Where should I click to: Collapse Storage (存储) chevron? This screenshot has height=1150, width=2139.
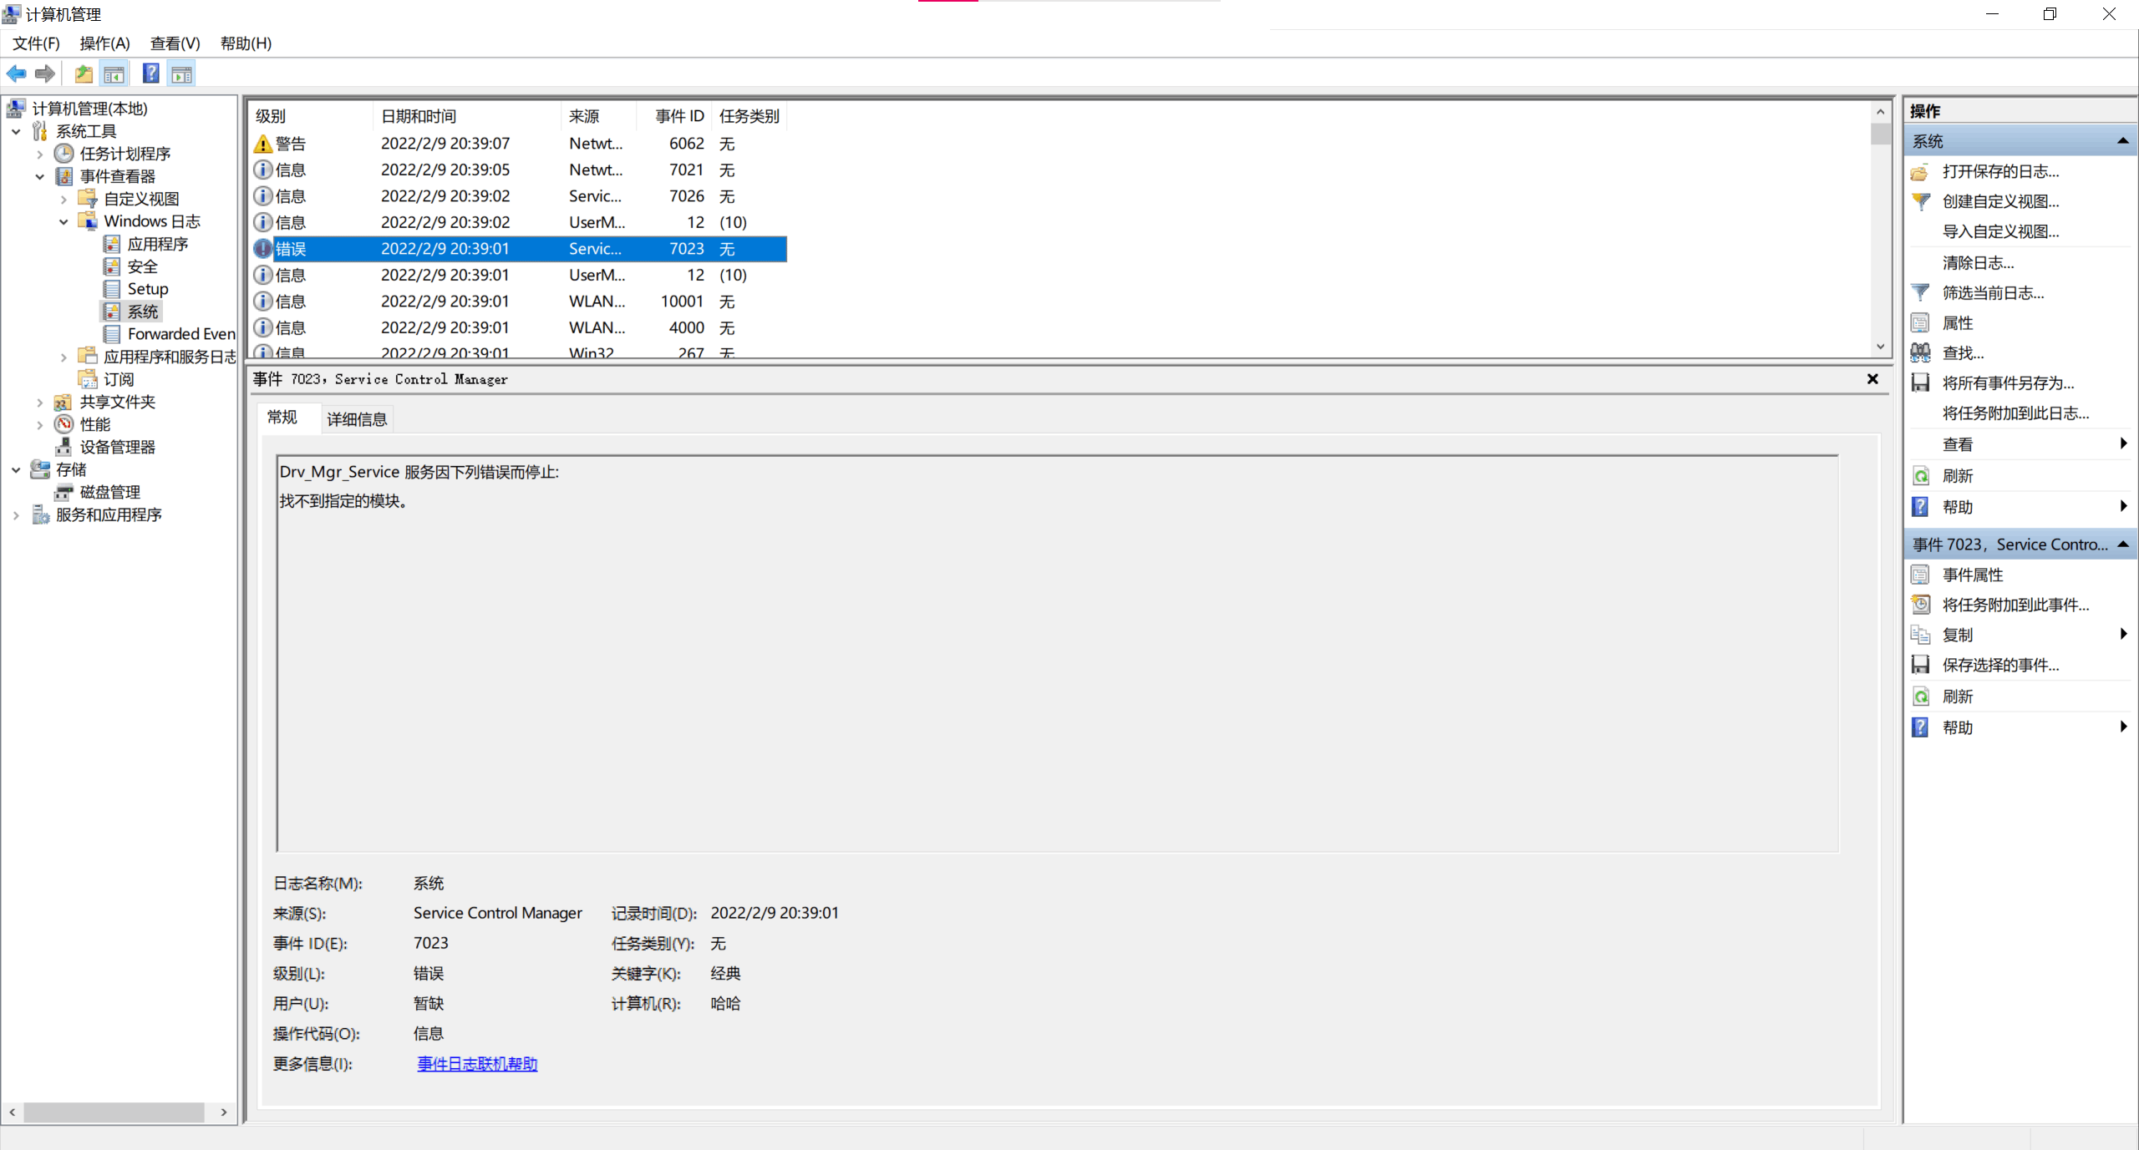pos(15,469)
